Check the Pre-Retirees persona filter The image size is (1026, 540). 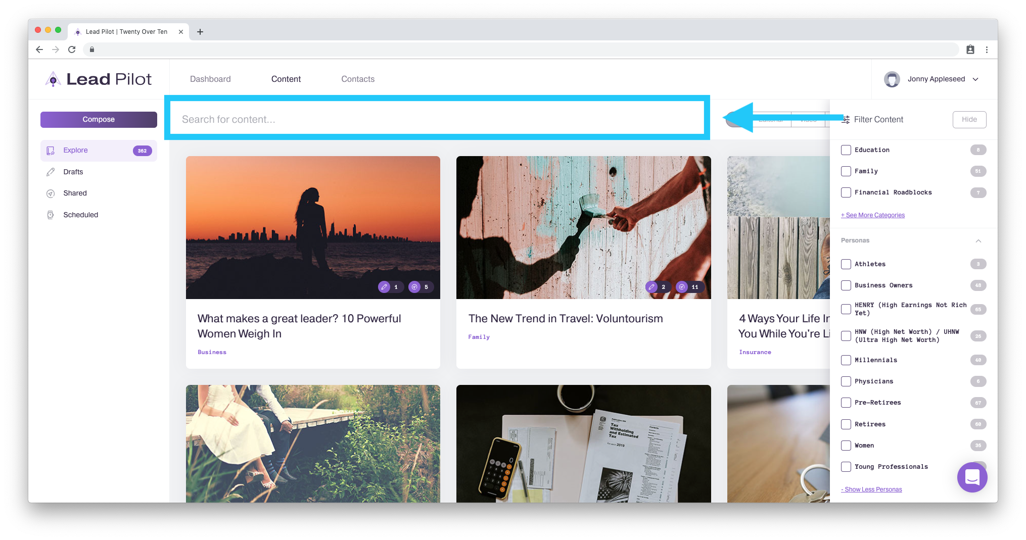pos(846,403)
